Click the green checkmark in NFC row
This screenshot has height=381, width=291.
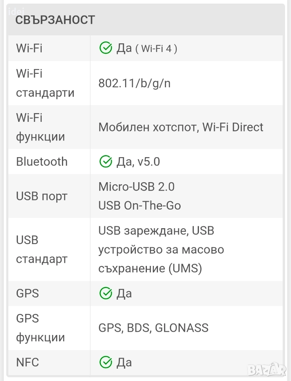(106, 362)
